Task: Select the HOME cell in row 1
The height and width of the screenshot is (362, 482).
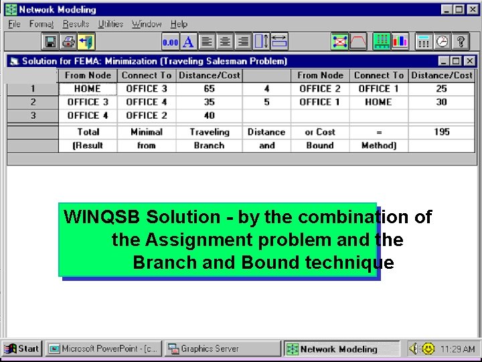Action: pyautogui.click(x=88, y=88)
